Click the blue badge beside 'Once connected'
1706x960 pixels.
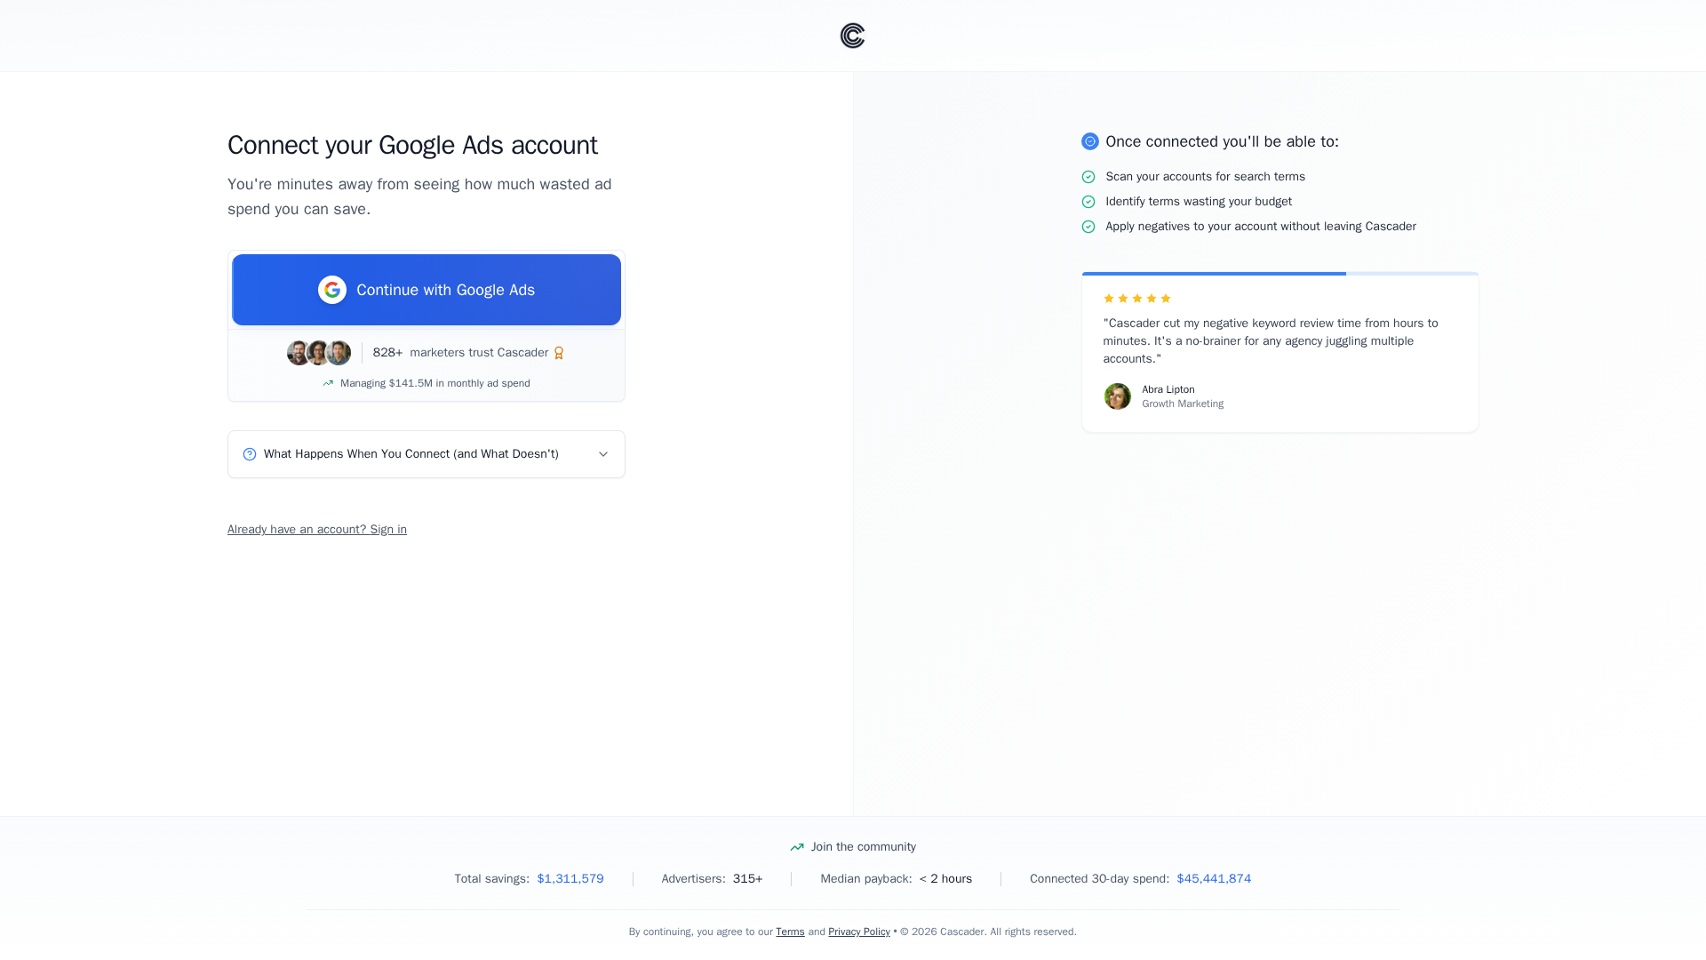pyautogui.click(x=1090, y=141)
